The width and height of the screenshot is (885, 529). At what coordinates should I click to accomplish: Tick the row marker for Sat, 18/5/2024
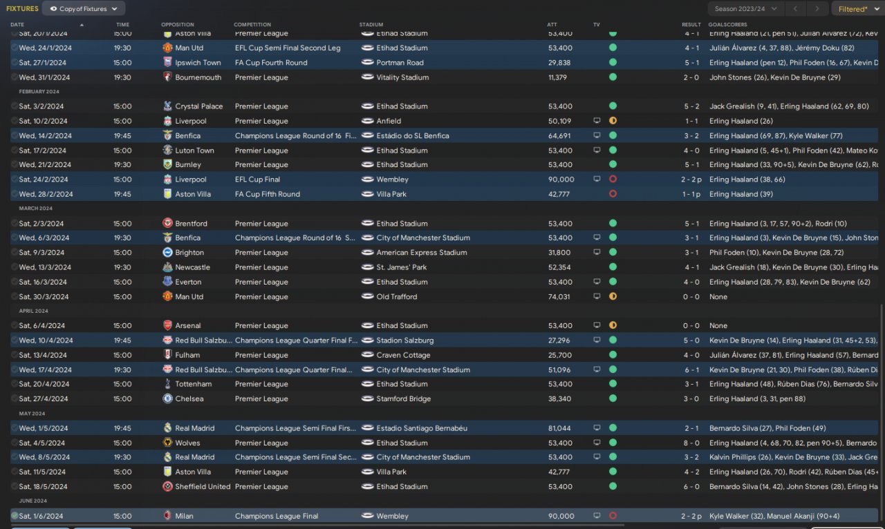[x=15, y=486]
